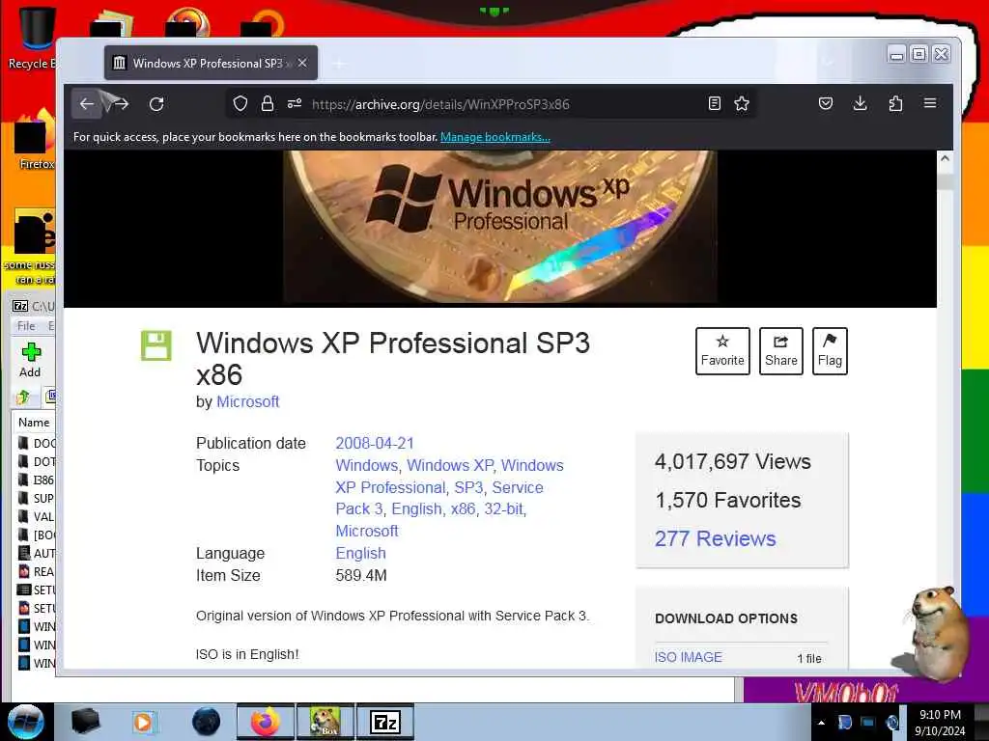
Task: Open File menu in 7-Zip window
Action: click(26, 326)
